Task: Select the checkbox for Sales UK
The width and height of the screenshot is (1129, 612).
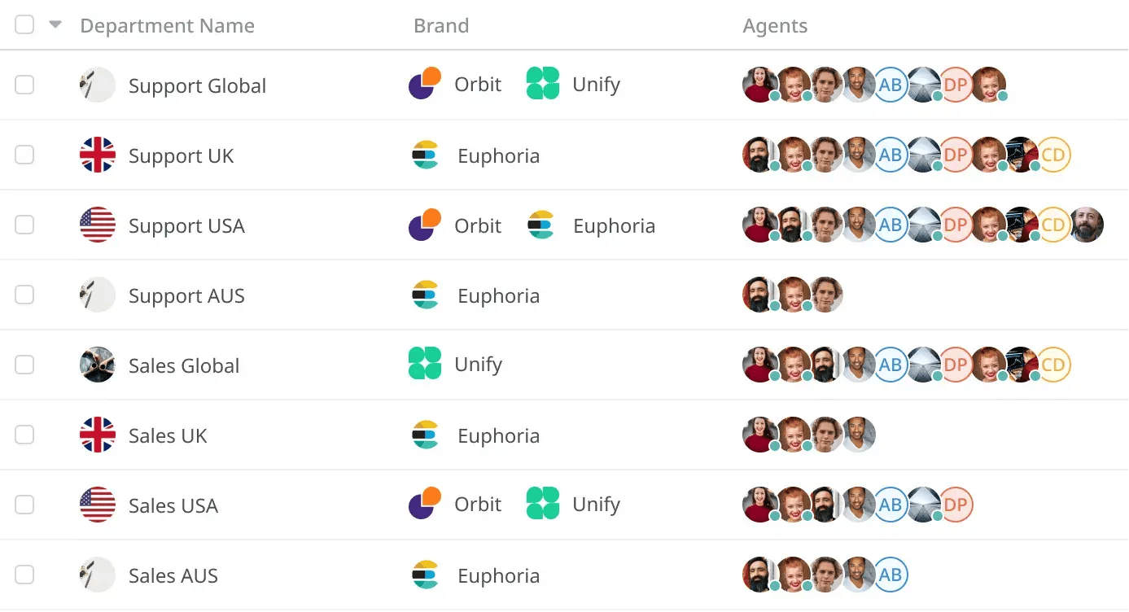Action: click(x=24, y=435)
